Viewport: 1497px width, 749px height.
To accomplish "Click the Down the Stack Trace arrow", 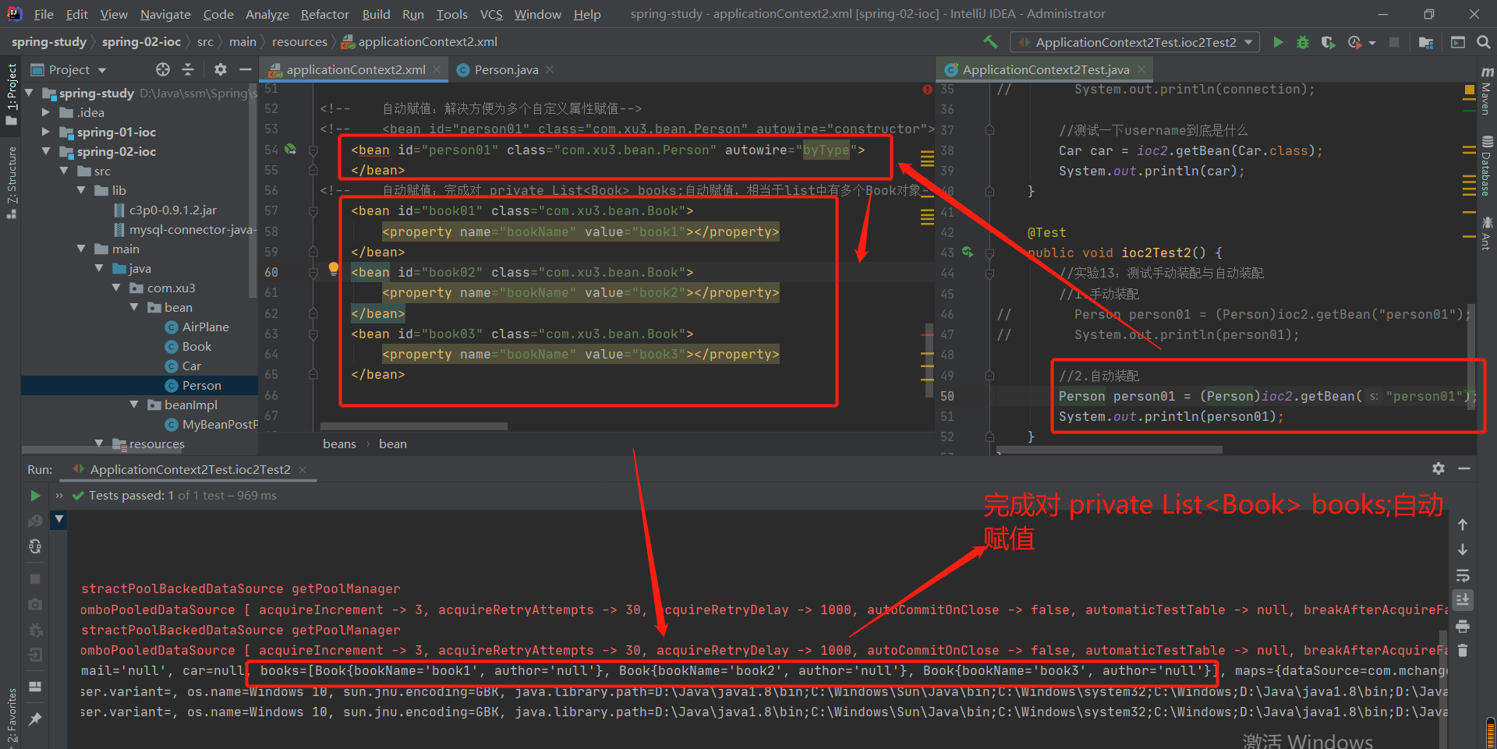I will tap(1463, 549).
